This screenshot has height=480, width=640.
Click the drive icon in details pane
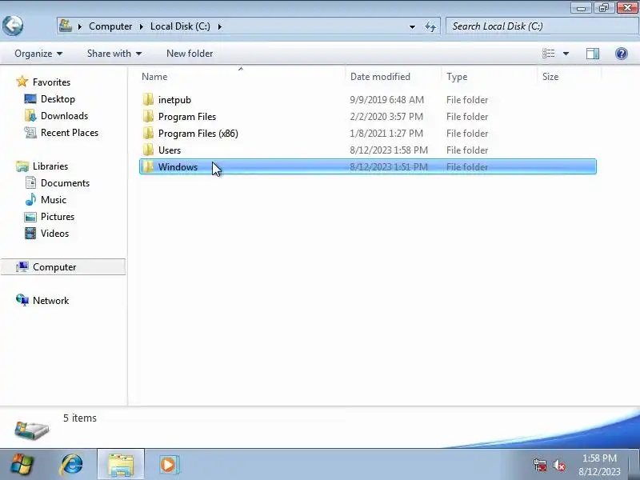tap(31, 430)
